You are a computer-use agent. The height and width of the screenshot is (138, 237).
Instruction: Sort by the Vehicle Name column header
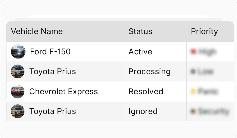coord(37,32)
